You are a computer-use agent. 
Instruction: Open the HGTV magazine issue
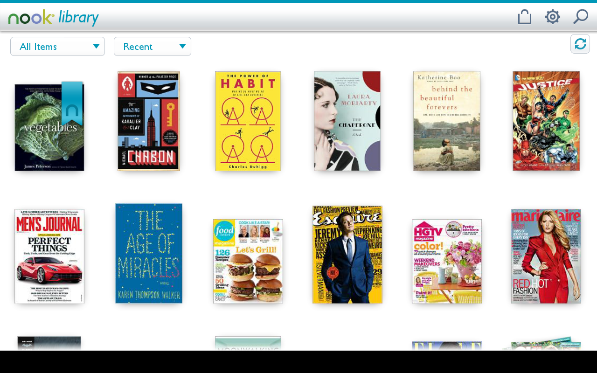pos(447,261)
